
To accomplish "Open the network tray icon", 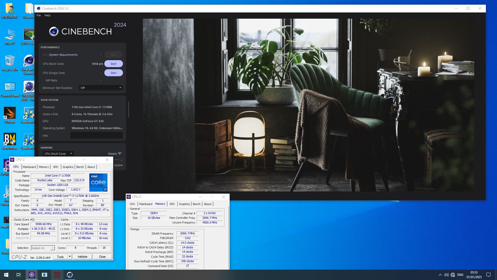I will (x=453, y=275).
